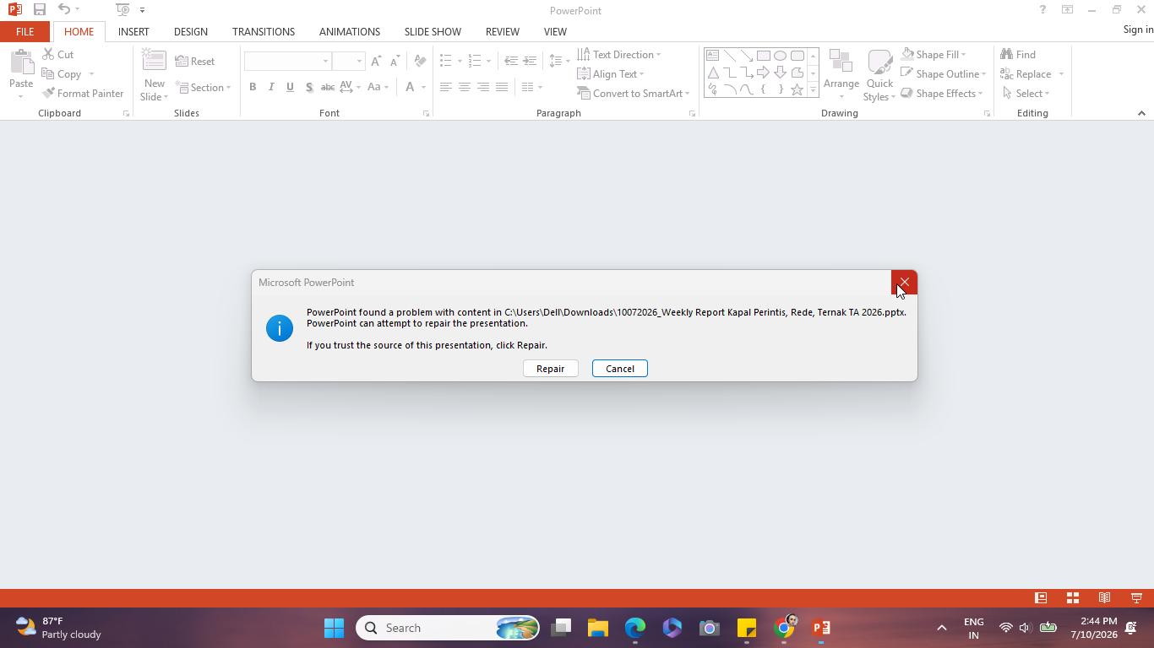This screenshot has height=648, width=1154.
Task: Toggle Text Shadow formatting
Action: pos(309,87)
